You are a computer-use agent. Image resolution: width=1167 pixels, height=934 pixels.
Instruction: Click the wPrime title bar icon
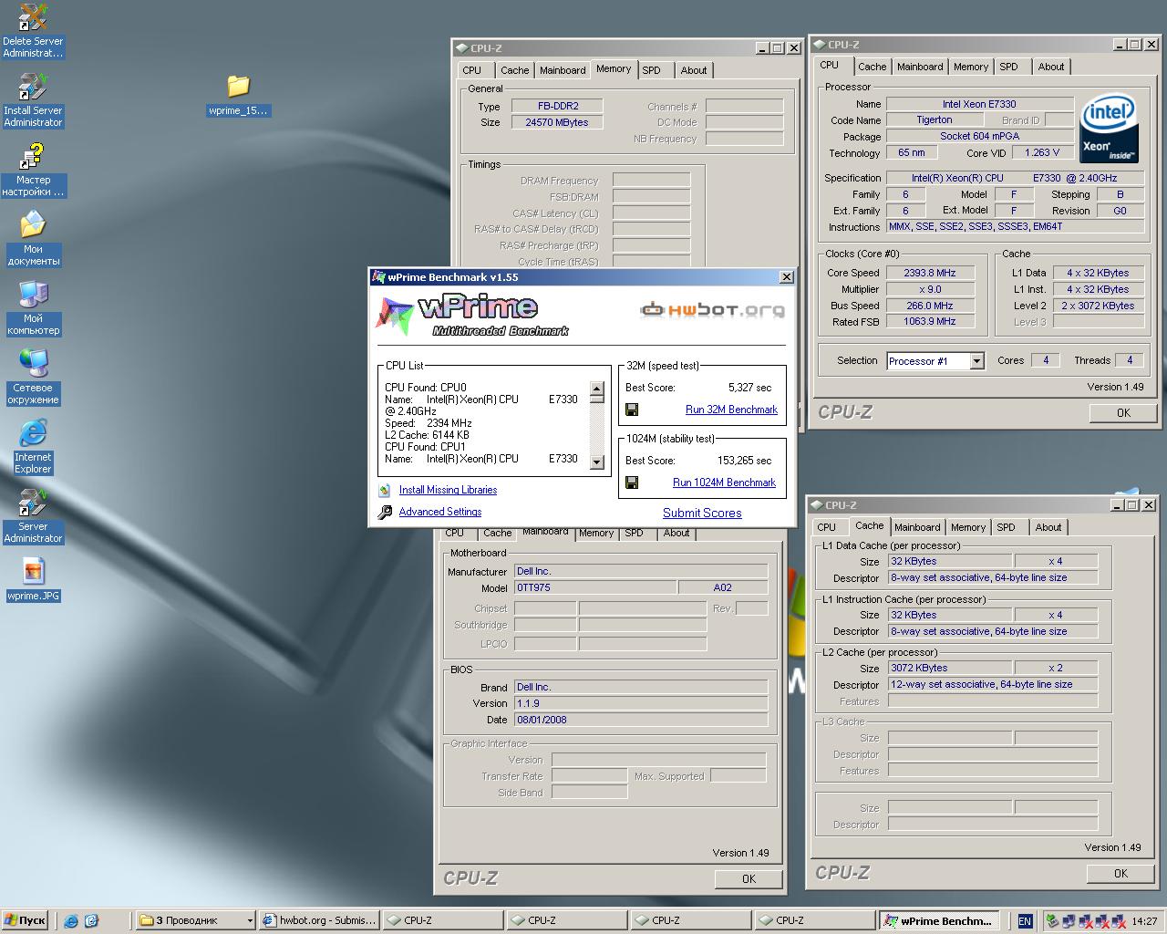click(378, 277)
